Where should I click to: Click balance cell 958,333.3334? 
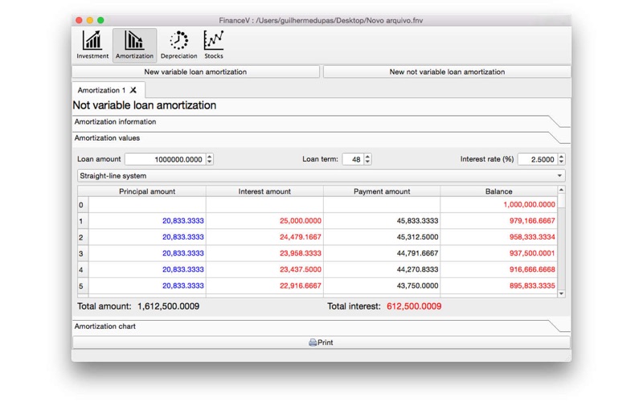coord(498,237)
